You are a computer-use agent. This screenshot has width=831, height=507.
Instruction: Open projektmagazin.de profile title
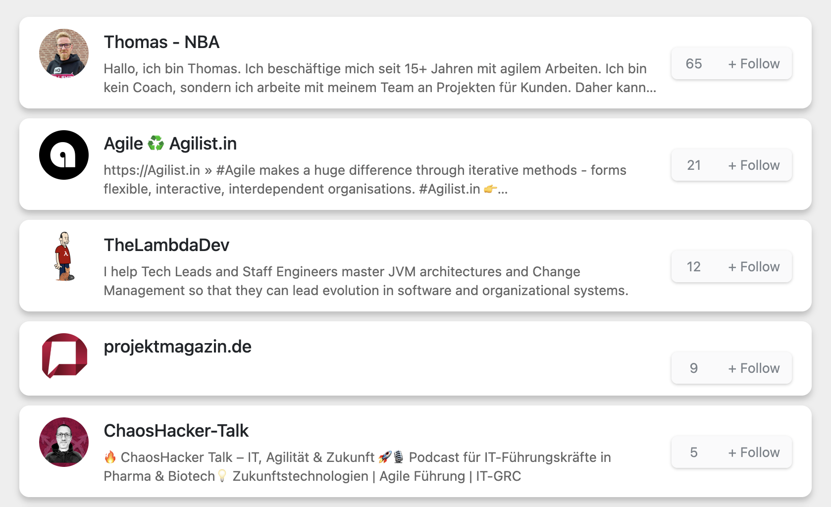tap(177, 347)
